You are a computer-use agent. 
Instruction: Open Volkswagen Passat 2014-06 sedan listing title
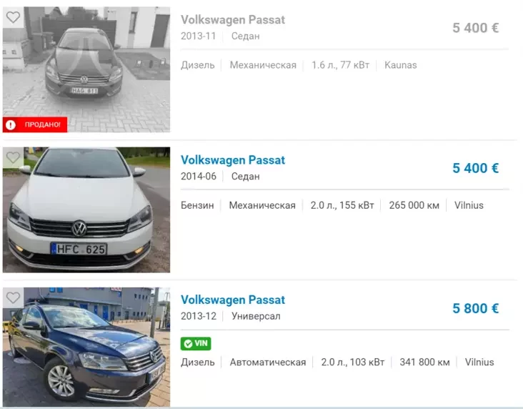233,160
